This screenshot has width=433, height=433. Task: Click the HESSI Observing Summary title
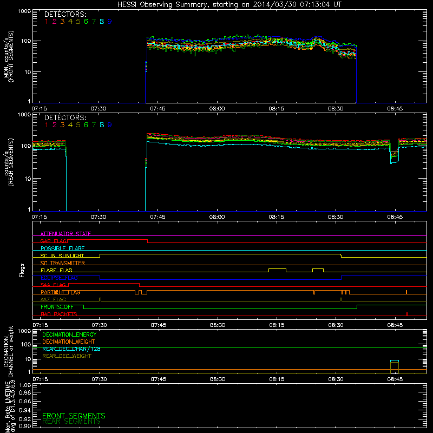click(229, 4)
